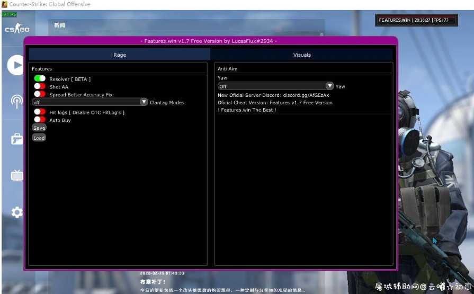Expand the Clantag Modes combo box
Image resolution: width=474 pixels, height=294 pixels.
pyautogui.click(x=90, y=102)
